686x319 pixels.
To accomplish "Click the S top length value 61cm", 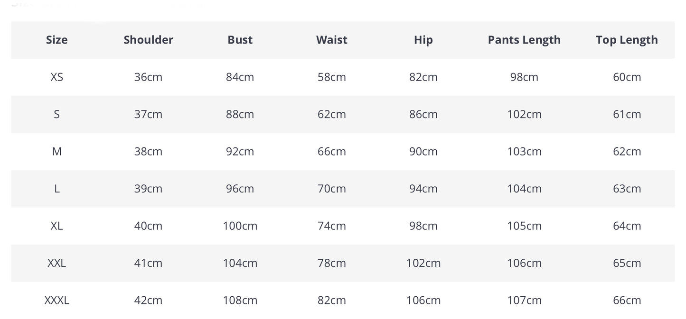I will point(627,114).
